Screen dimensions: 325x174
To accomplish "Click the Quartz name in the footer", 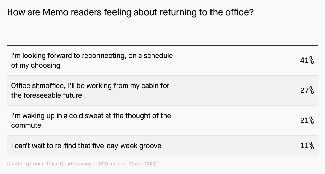I will (14, 164).
